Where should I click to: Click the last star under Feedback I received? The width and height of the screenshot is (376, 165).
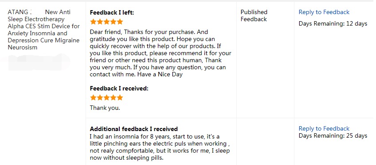(x=120, y=97)
